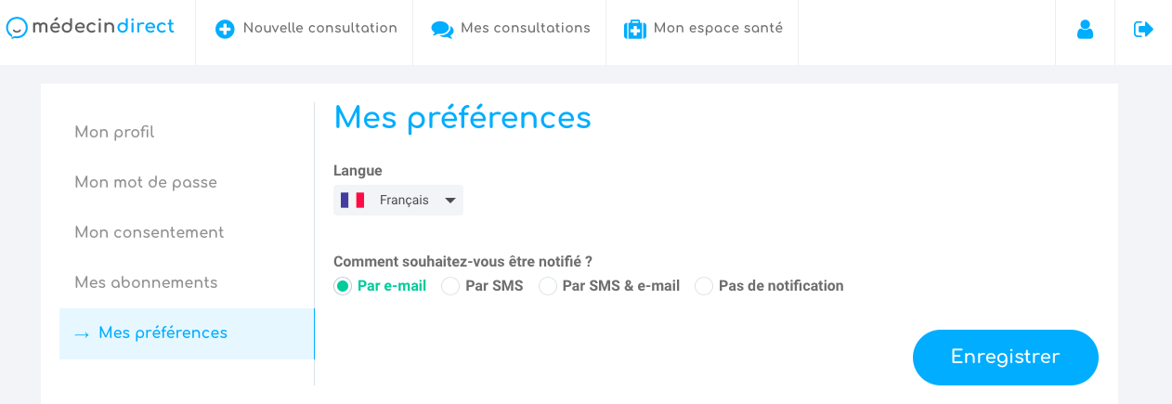Select the Par e-mail radio button
1172x404 pixels.
[343, 286]
